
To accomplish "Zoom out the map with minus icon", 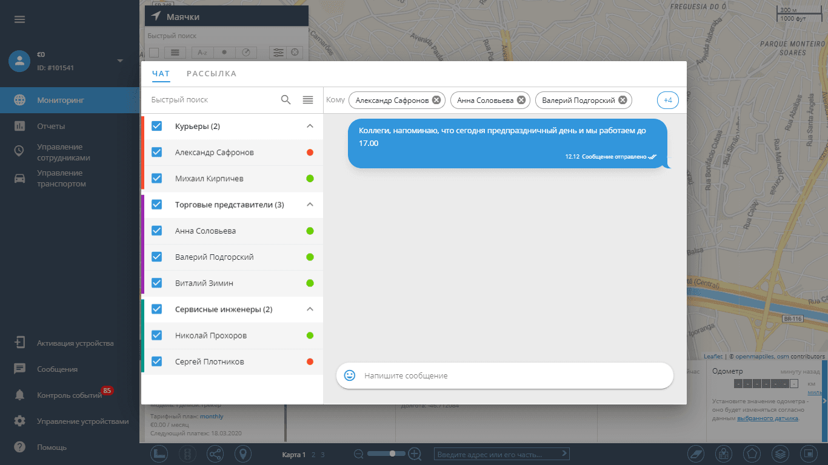I will pos(359,453).
